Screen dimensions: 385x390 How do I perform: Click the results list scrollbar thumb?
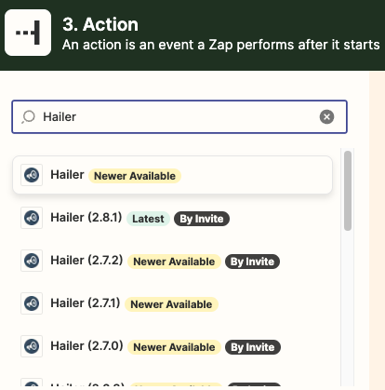pyautogui.click(x=348, y=191)
